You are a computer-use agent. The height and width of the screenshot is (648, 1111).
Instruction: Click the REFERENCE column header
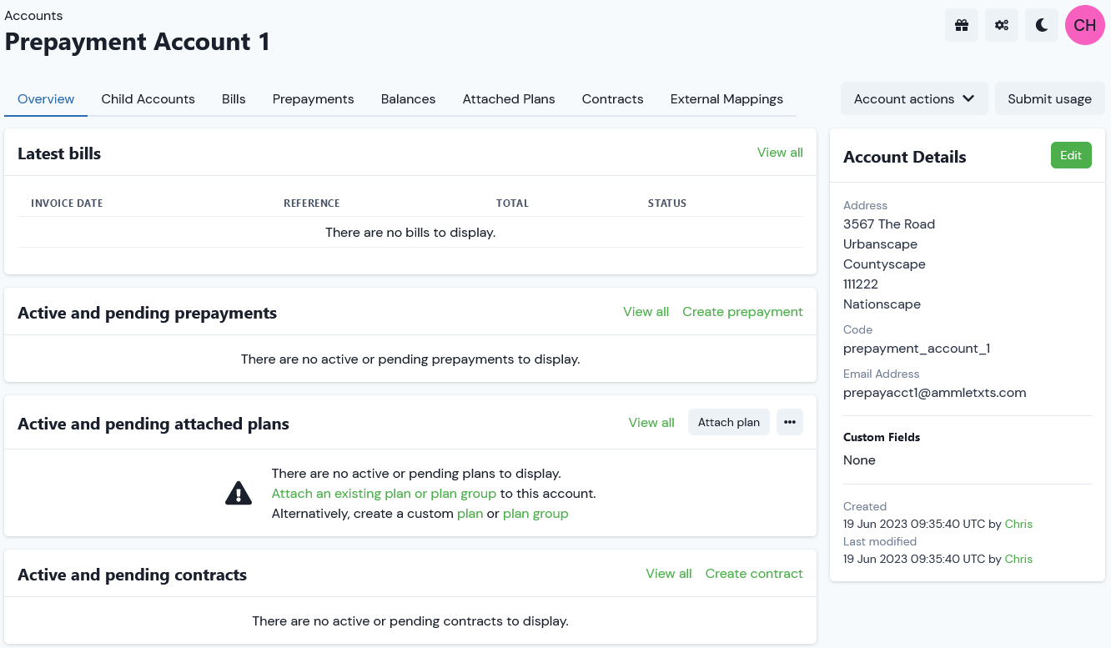point(312,203)
